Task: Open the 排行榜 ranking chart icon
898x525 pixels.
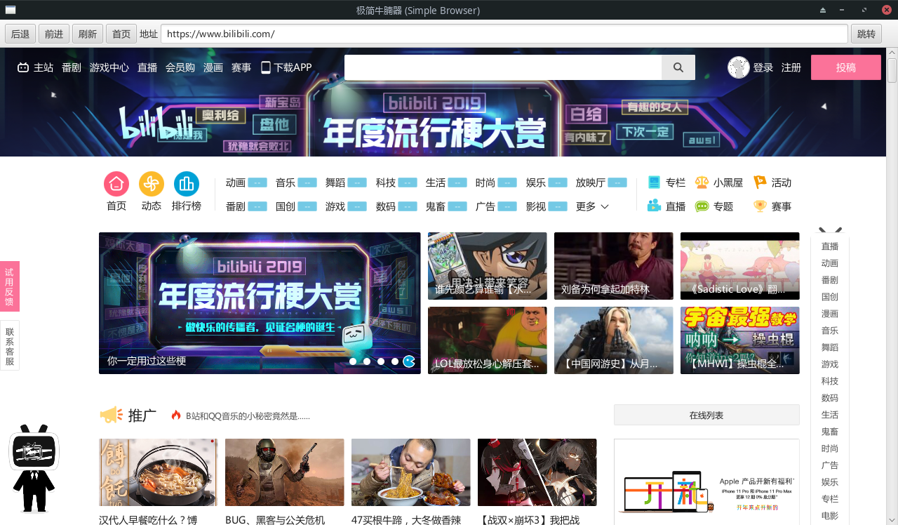Action: (187, 184)
